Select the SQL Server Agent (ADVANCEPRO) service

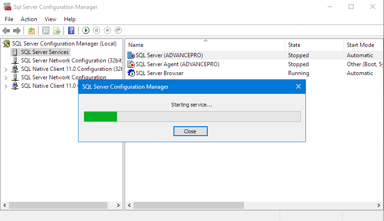tap(177, 64)
